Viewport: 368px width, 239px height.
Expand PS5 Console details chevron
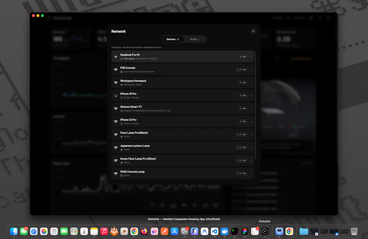point(251,70)
